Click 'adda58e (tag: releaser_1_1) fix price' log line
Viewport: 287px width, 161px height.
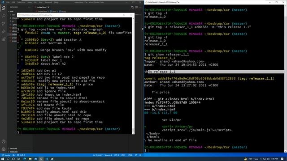click(57, 85)
